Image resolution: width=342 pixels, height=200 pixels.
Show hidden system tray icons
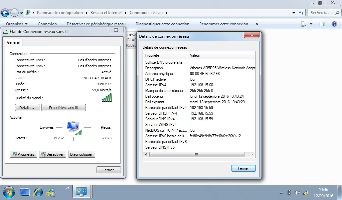(281, 193)
